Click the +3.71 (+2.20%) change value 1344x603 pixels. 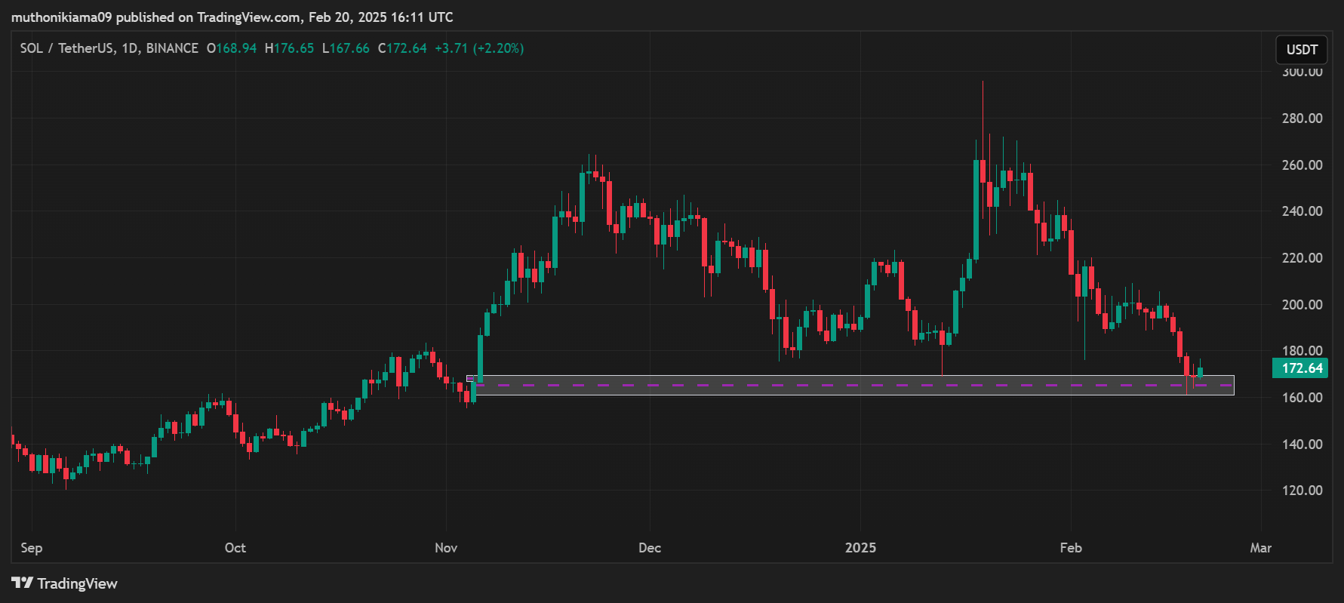[x=479, y=48]
